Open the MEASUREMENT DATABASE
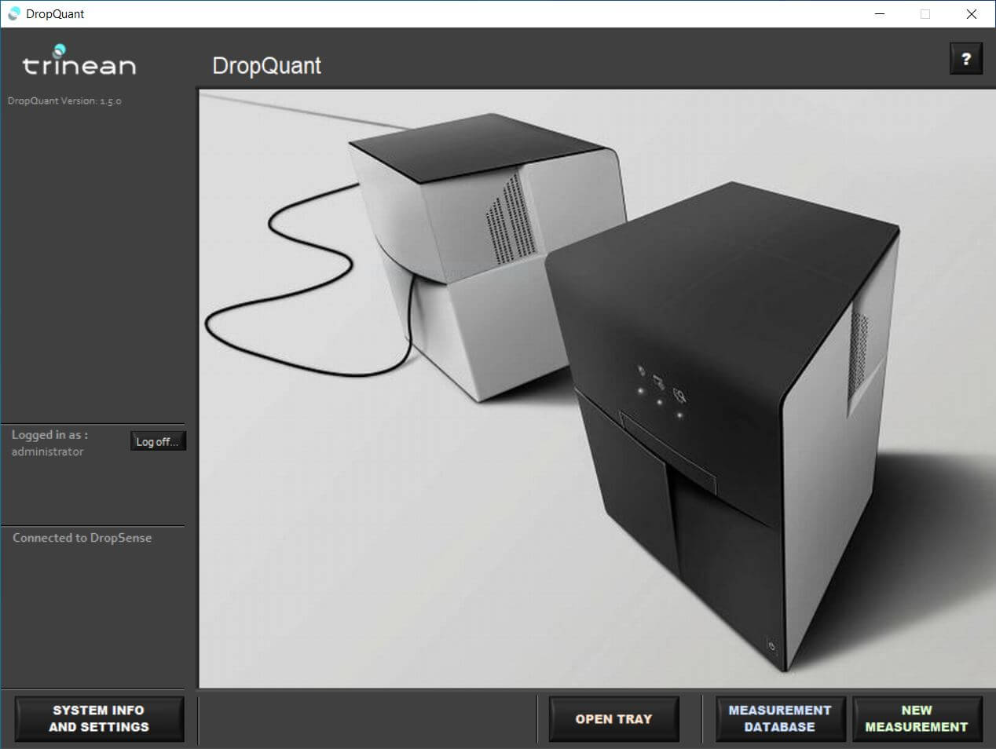 coord(779,718)
